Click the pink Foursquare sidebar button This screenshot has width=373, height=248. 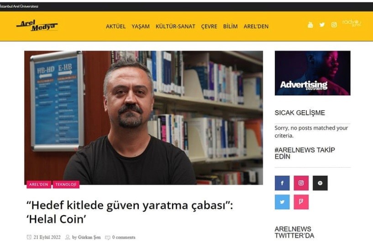coord(301,202)
